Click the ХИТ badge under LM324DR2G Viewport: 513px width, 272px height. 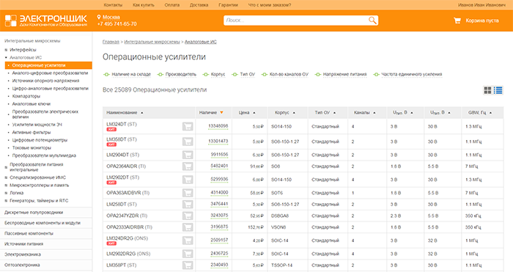pos(111,243)
